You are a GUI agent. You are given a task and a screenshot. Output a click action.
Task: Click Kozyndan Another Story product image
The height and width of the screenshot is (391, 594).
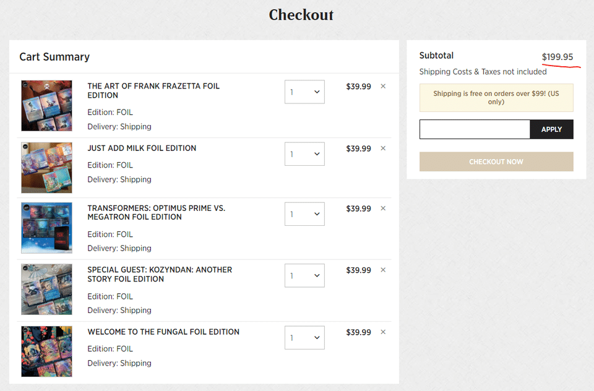point(46,290)
